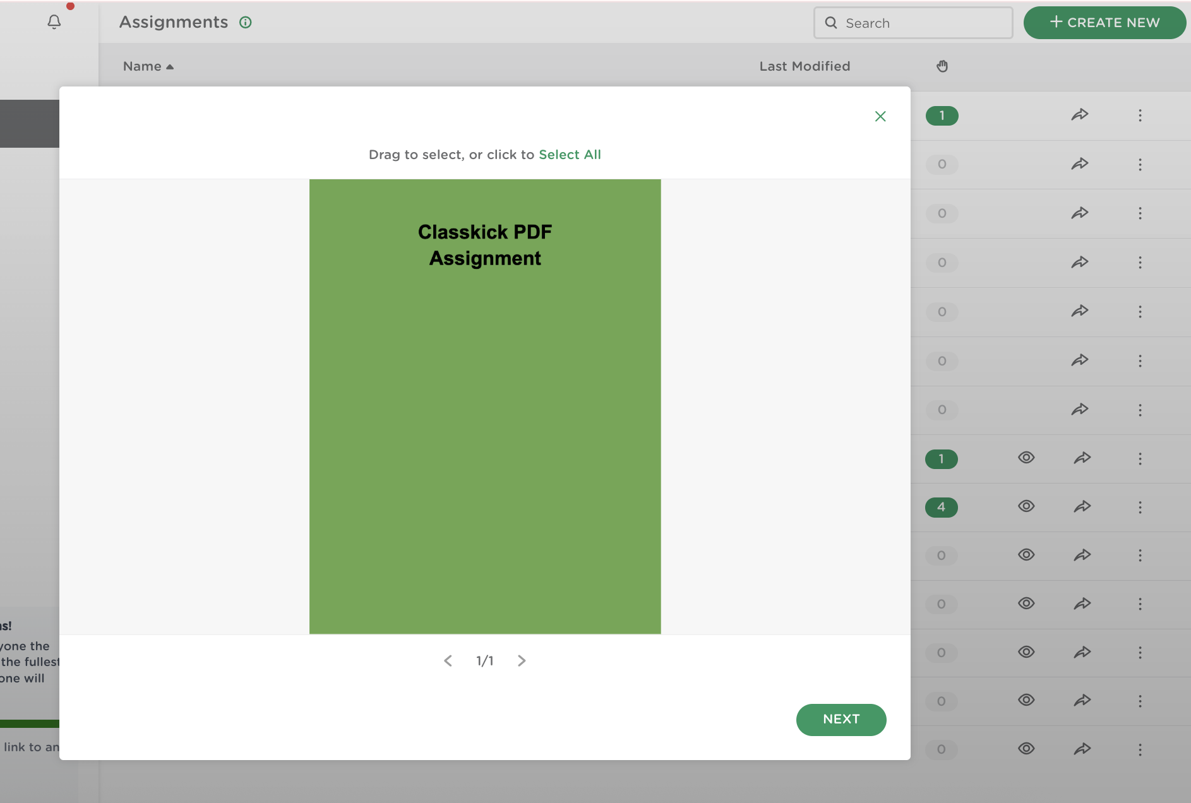Viewport: 1191px width, 803px height.
Task: Share the assignment with badge 1 and no eye icon
Action: click(x=1080, y=115)
